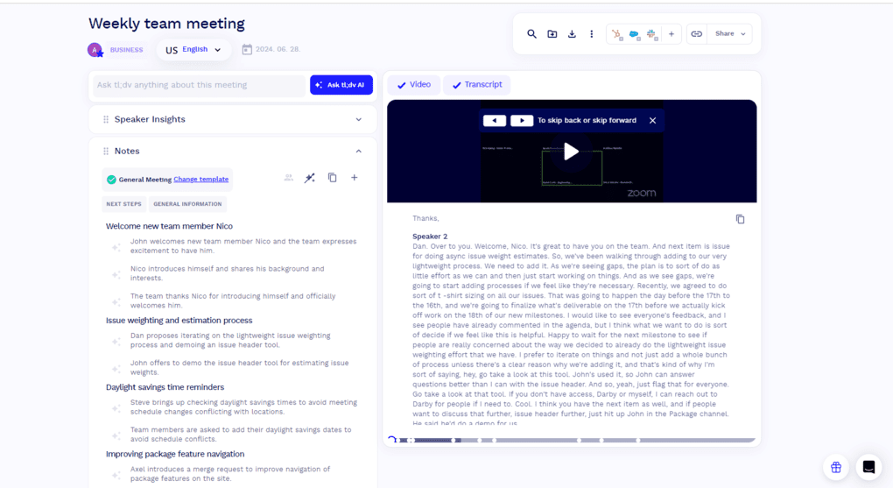The height and width of the screenshot is (488, 893).
Task: Click the Slack integration icon
Action: coord(652,35)
